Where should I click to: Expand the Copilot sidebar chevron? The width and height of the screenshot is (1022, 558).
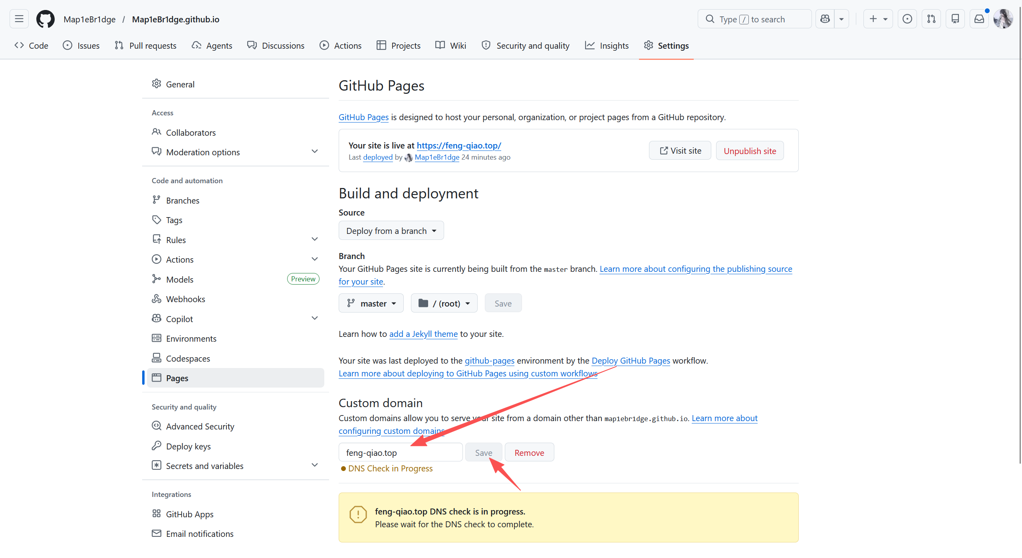click(315, 319)
